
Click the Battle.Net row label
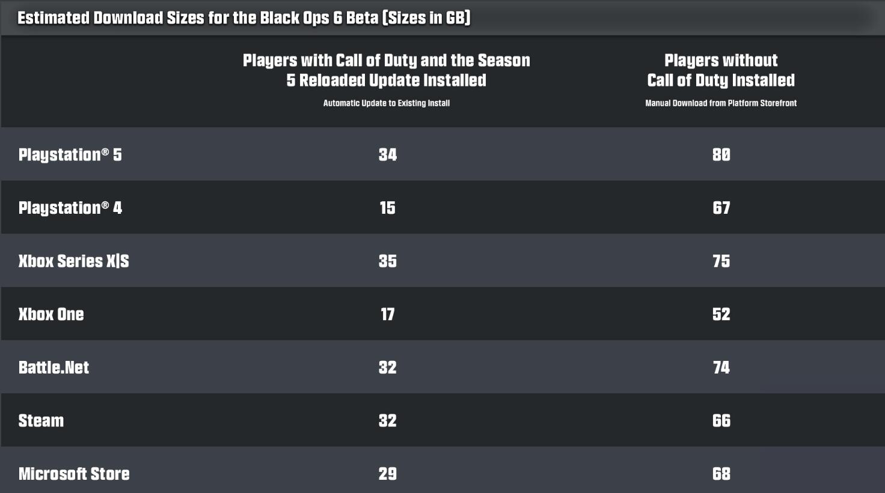click(x=54, y=367)
